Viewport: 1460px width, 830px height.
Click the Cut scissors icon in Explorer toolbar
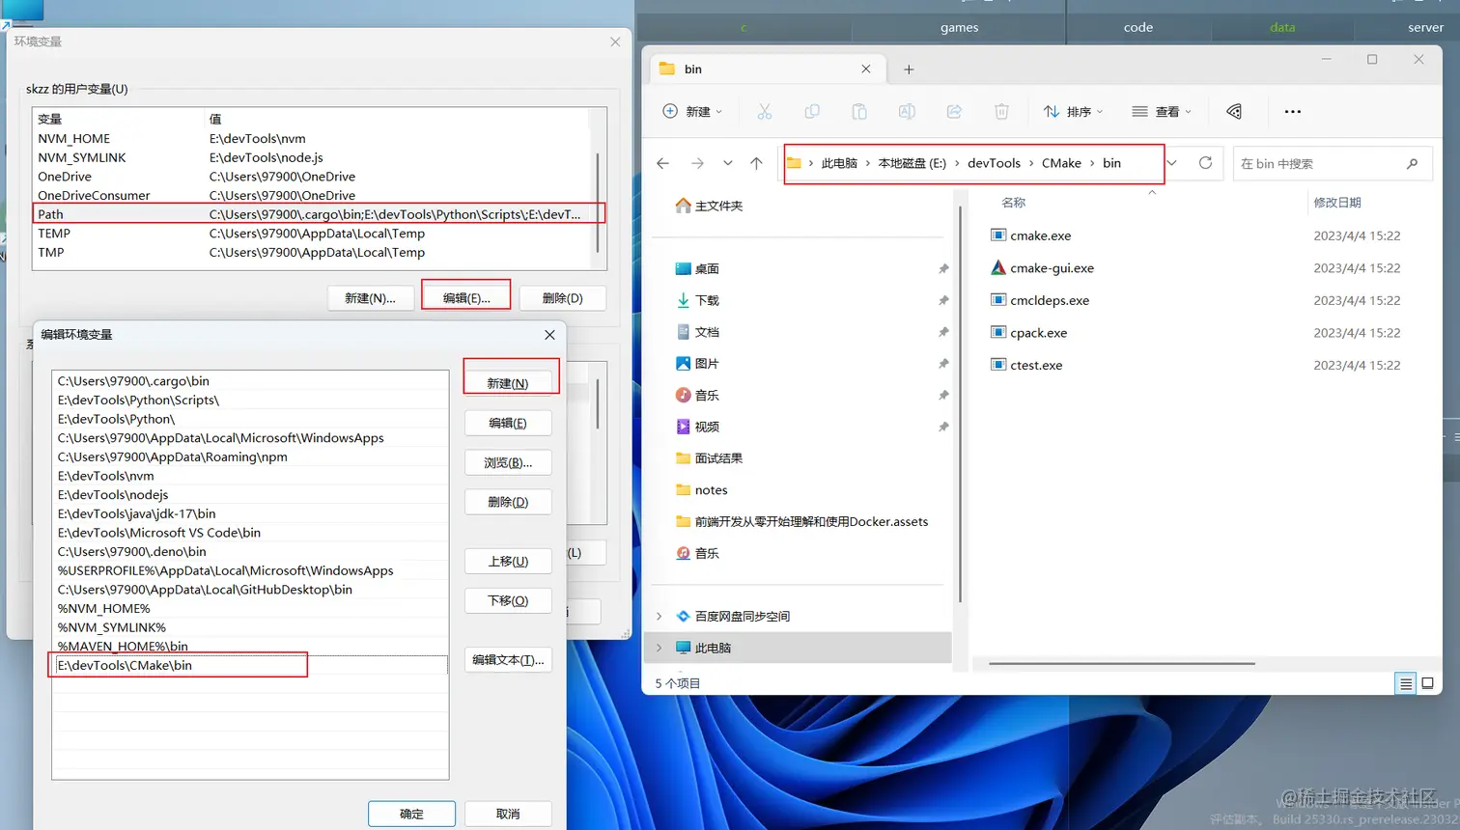pyautogui.click(x=765, y=112)
